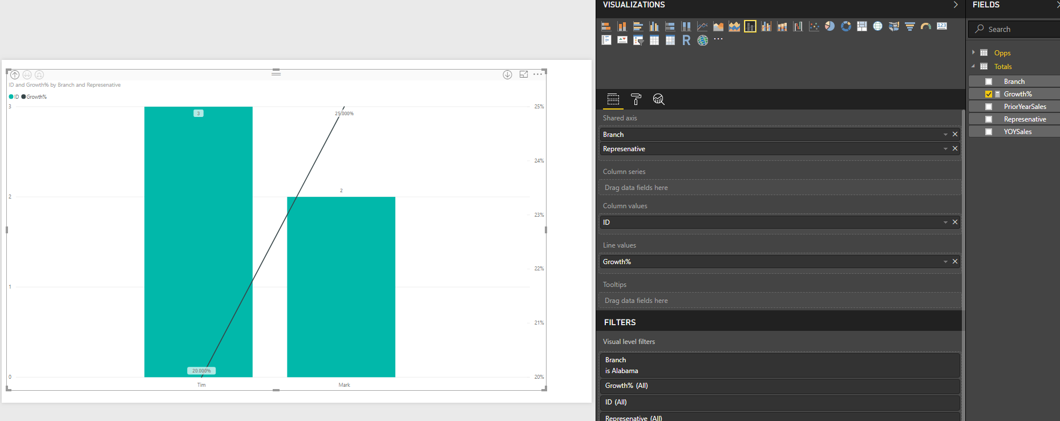Image resolution: width=1060 pixels, height=421 pixels.
Task: Select the donut chart visualization
Action: [846, 26]
